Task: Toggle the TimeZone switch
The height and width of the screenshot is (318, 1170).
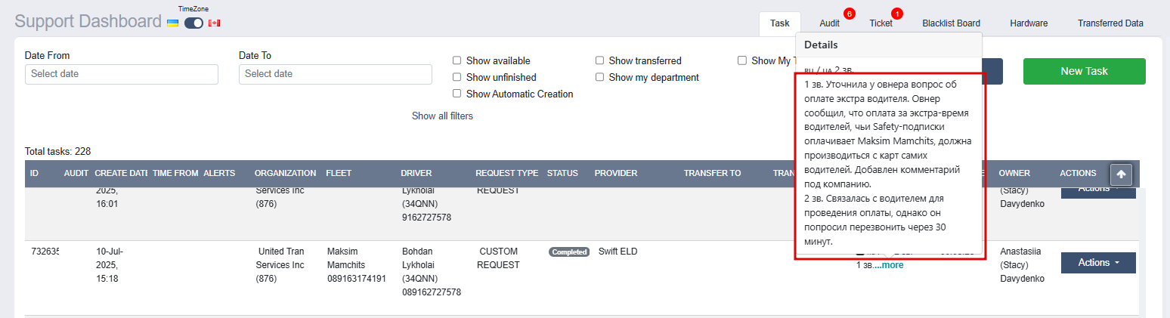Action: pos(193,23)
